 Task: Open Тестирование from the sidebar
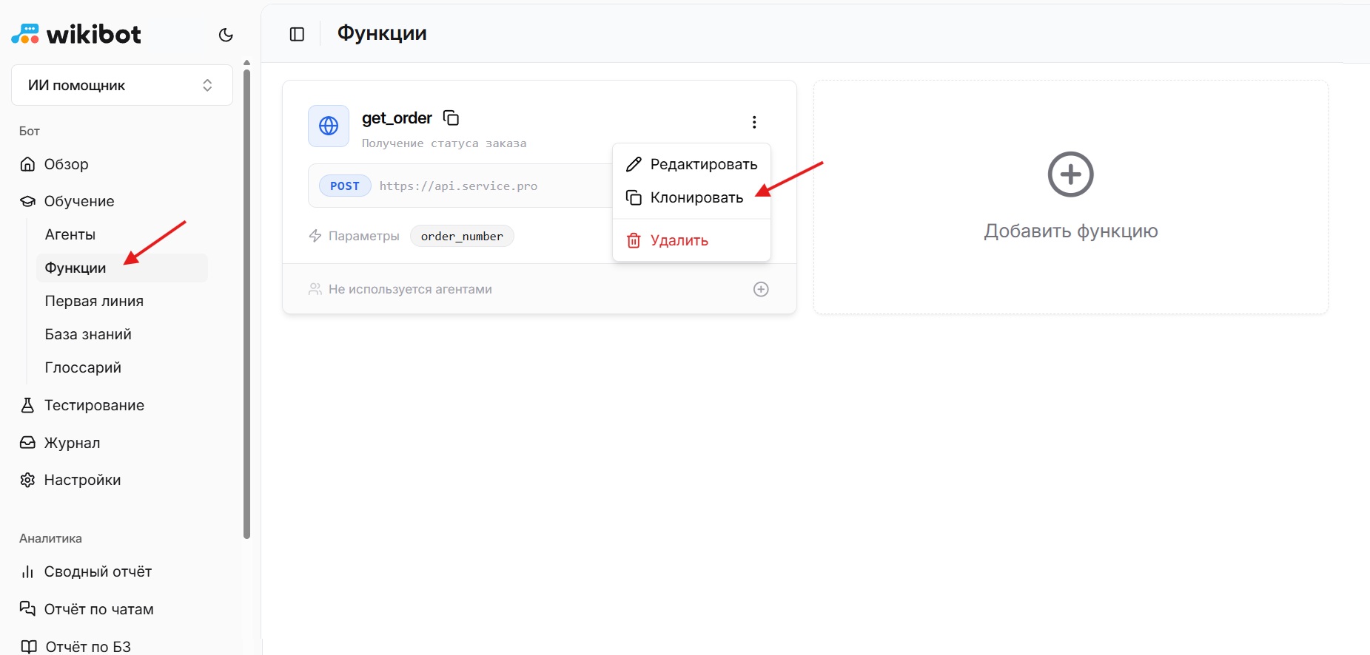(94, 405)
